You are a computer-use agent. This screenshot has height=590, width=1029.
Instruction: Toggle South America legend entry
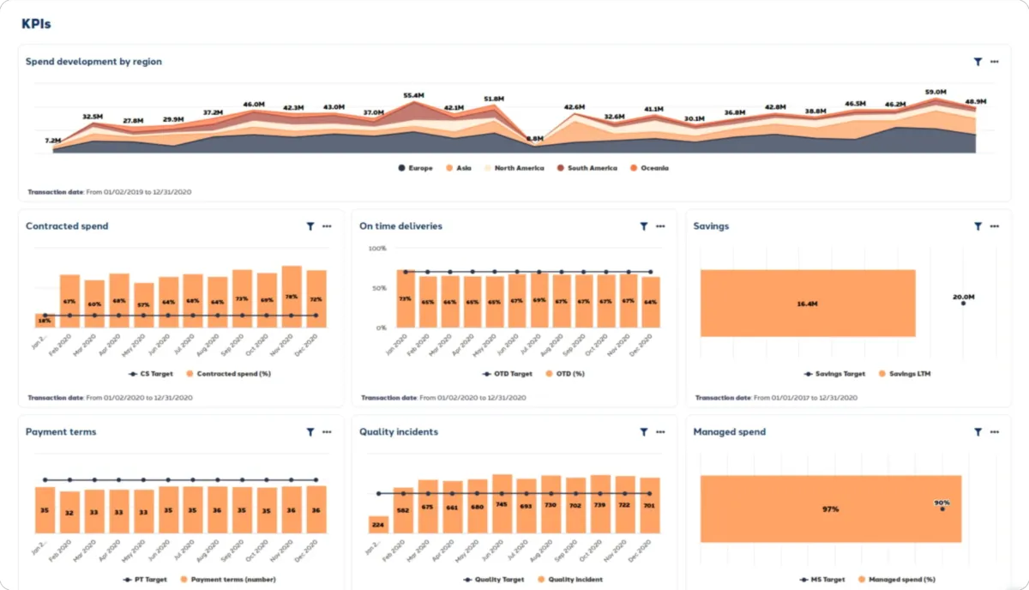pos(587,168)
